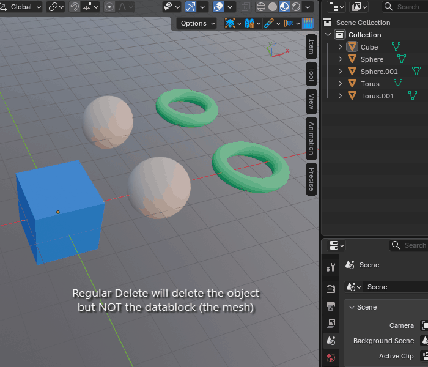Select Sphere.001 in the outliner
428x367 pixels.
(379, 72)
